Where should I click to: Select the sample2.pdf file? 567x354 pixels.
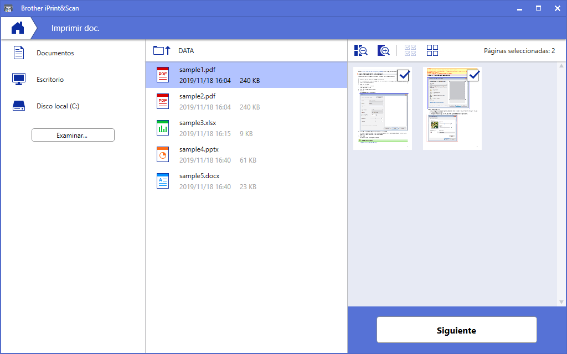point(246,102)
